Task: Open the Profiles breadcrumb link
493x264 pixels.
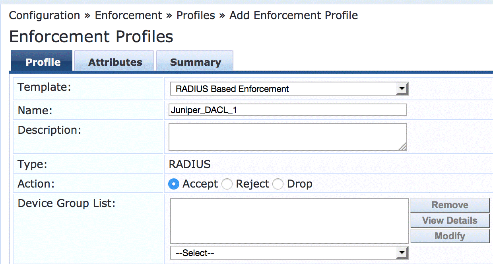Action: pos(196,16)
